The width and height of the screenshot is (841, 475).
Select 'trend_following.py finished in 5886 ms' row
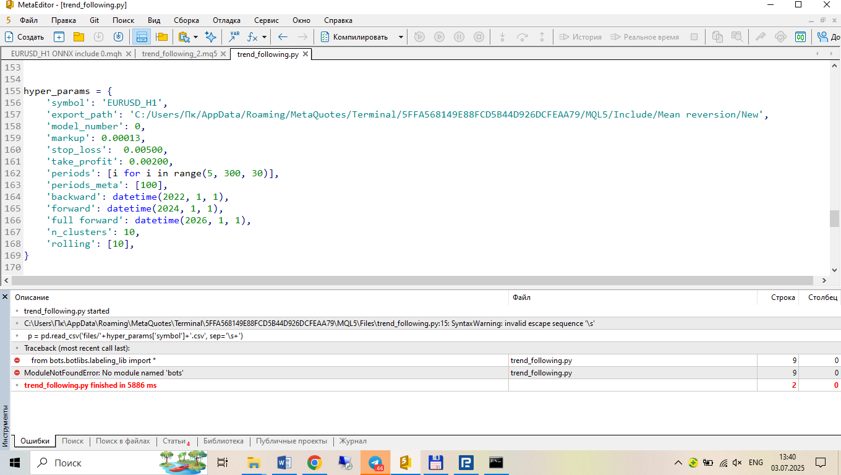[425, 385]
